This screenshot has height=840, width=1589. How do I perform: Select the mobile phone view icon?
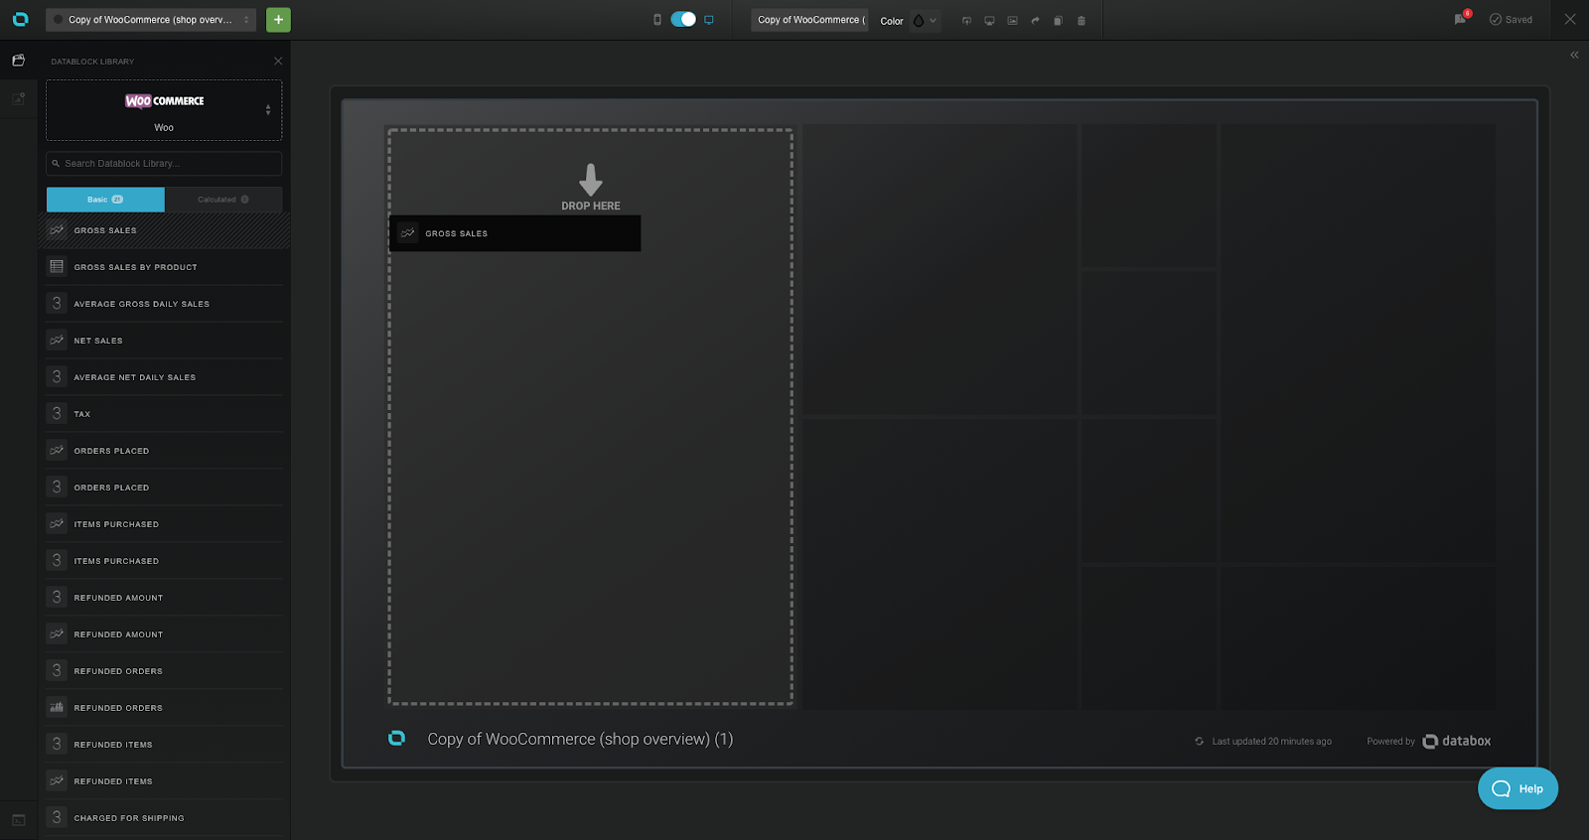(x=657, y=20)
